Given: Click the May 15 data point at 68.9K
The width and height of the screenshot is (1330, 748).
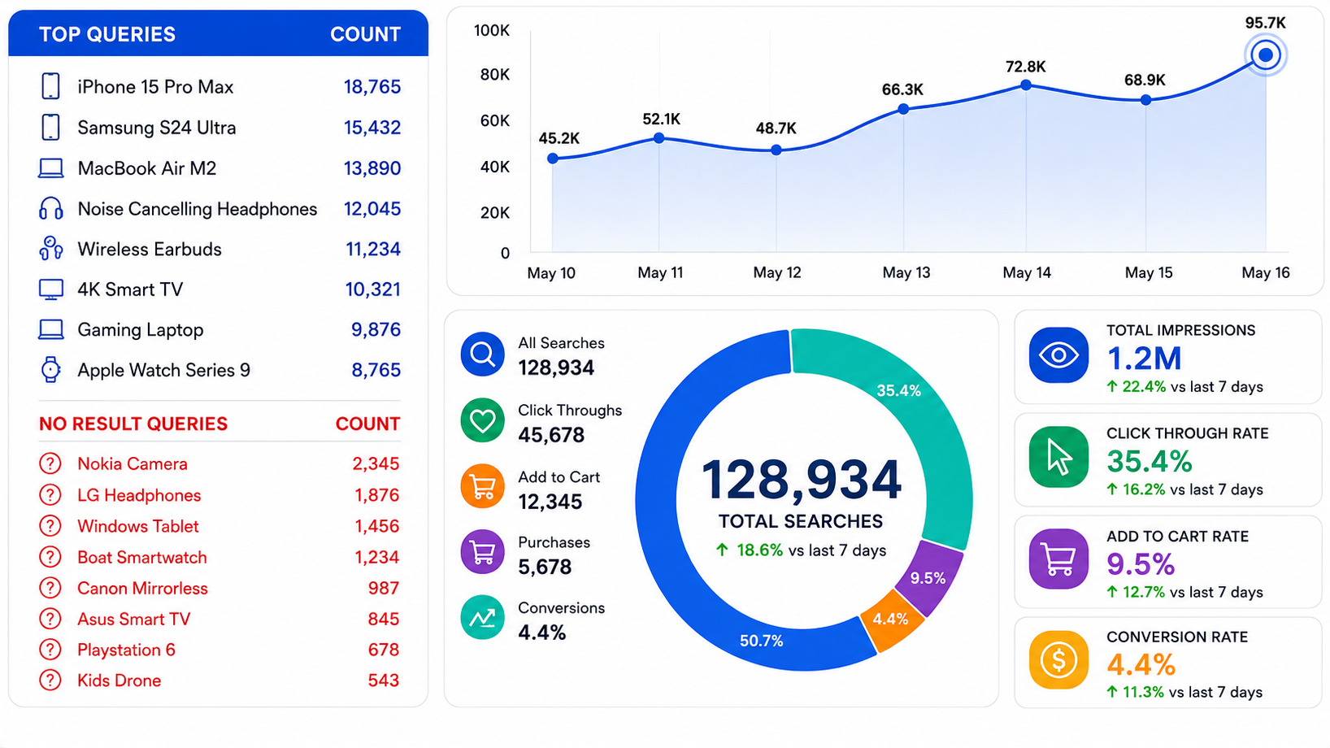Looking at the screenshot, I should click(1145, 100).
